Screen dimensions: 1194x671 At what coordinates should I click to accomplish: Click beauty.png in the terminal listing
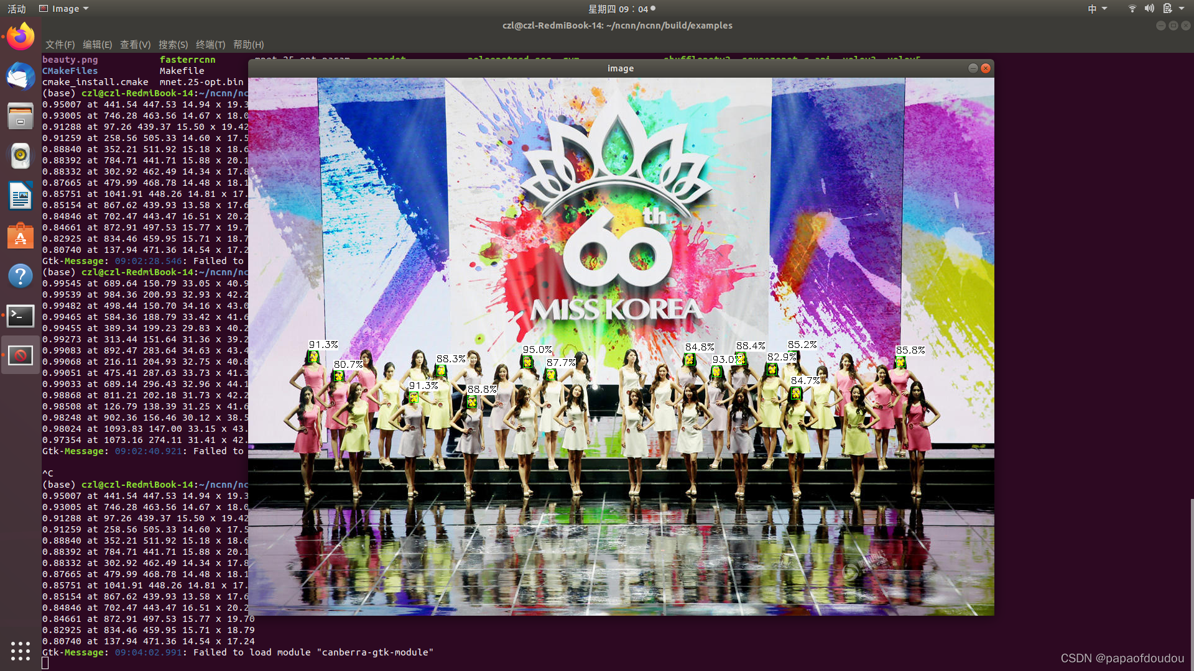pyautogui.click(x=70, y=60)
